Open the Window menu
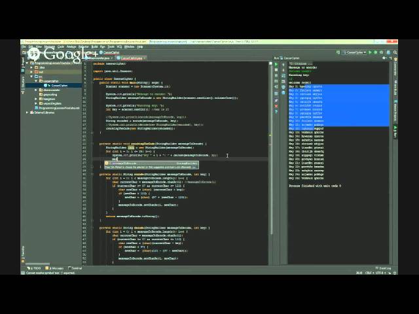This screenshot has width=419, height=314. (130, 46)
